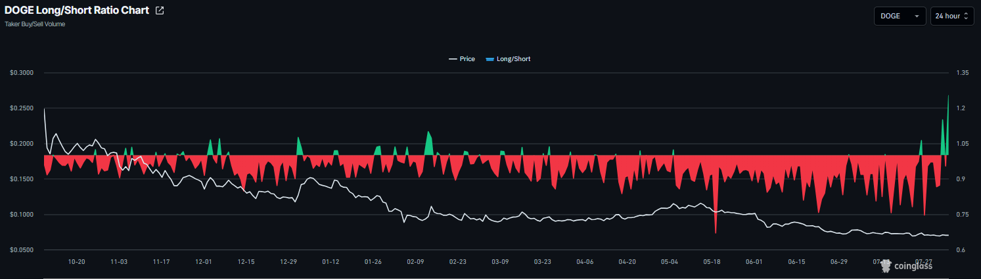Click the 04-20 date label
The image size is (981, 279).
pos(627,261)
